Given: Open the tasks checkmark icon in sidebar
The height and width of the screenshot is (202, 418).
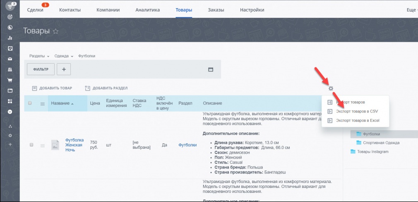Looking at the screenshot, I should [x=10, y=48].
